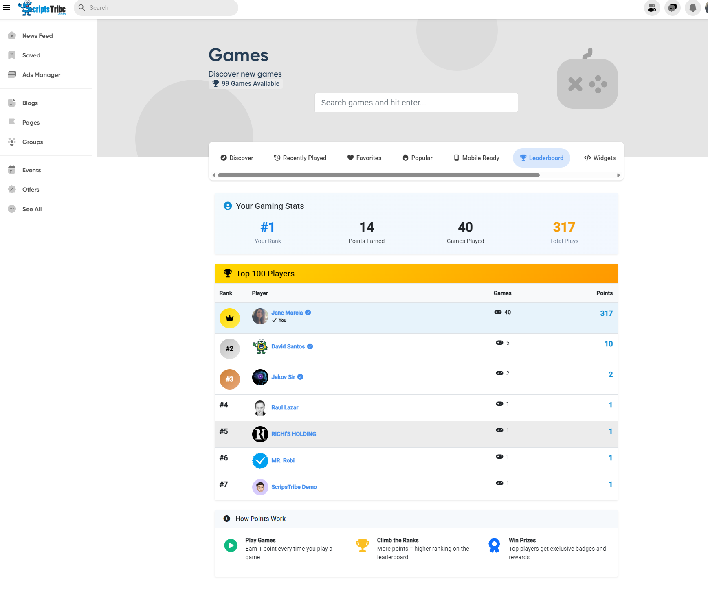
Task: Expand sidebar with See All
Action: [x=32, y=209]
